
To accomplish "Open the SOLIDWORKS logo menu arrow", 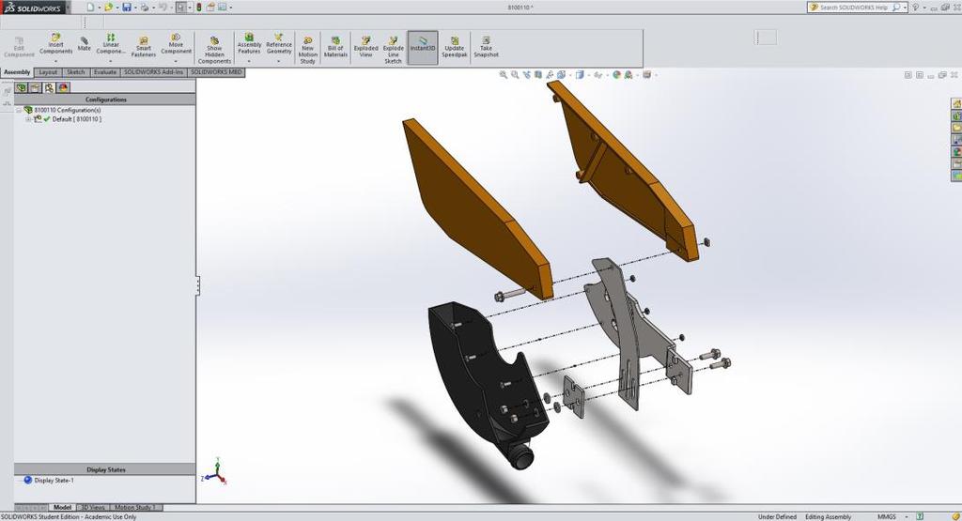I will (x=68, y=8).
